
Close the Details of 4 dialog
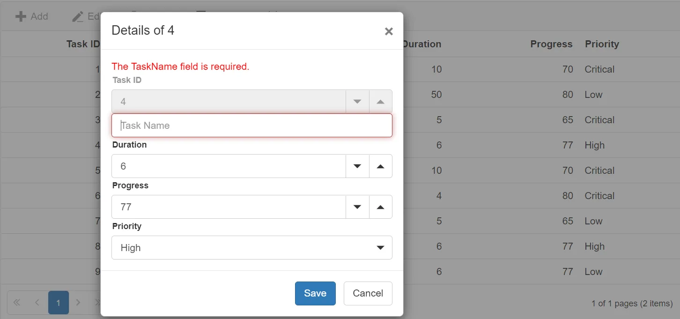[389, 31]
